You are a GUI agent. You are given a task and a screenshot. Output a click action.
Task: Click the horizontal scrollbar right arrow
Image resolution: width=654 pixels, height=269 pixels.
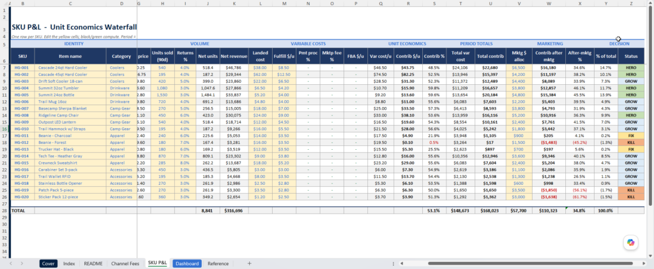644,264
